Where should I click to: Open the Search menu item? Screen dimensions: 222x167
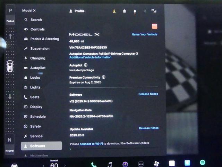33,20
